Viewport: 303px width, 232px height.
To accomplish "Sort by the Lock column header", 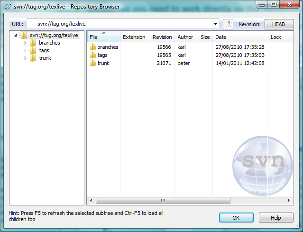I will tap(280, 37).
